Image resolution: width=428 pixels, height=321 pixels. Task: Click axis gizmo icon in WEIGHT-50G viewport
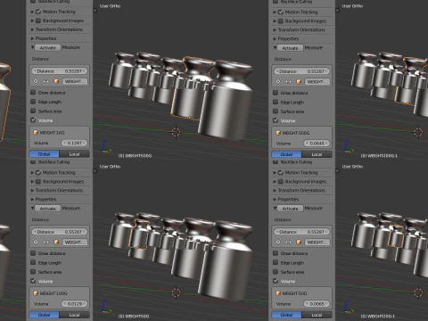(x=349, y=307)
